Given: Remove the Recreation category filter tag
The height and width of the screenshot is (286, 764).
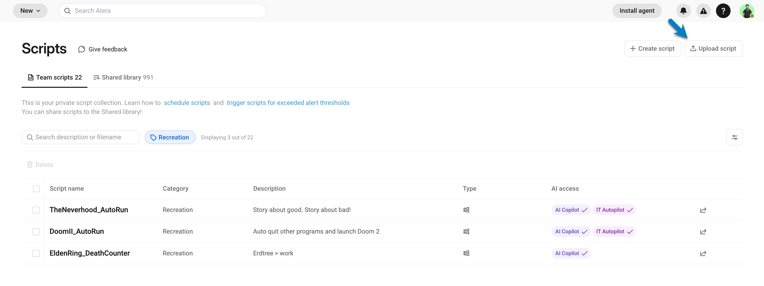Looking at the screenshot, I should coord(170,137).
